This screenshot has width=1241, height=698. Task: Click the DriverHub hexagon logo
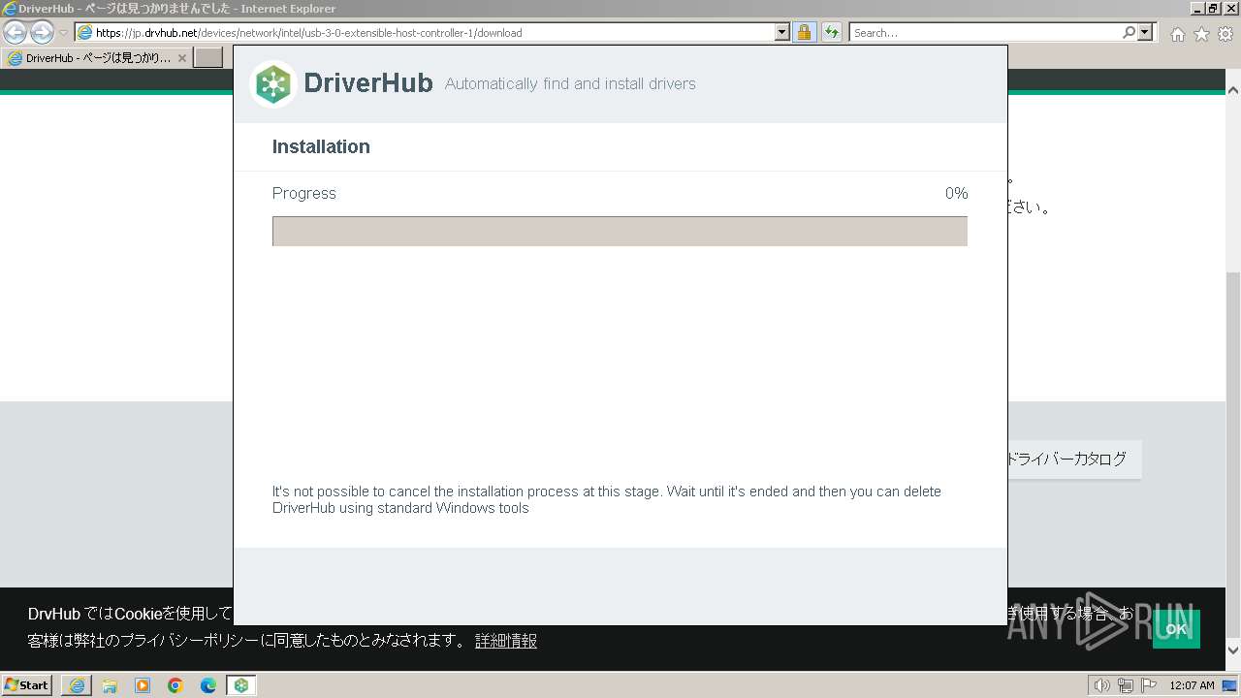[273, 83]
